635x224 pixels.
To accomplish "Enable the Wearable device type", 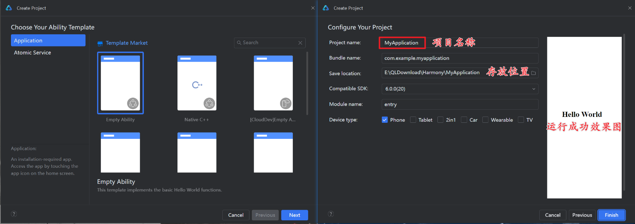I will coord(485,120).
